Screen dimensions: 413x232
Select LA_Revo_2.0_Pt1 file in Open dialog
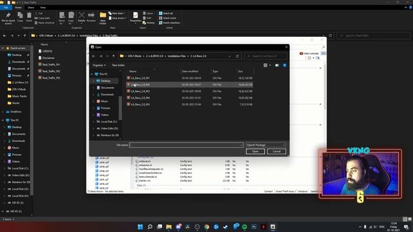(190, 78)
